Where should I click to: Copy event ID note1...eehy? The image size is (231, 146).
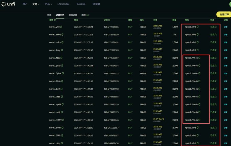[x=62, y=35]
